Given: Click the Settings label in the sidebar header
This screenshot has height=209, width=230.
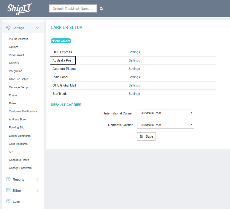Looking at the screenshot, I should 18,28.
